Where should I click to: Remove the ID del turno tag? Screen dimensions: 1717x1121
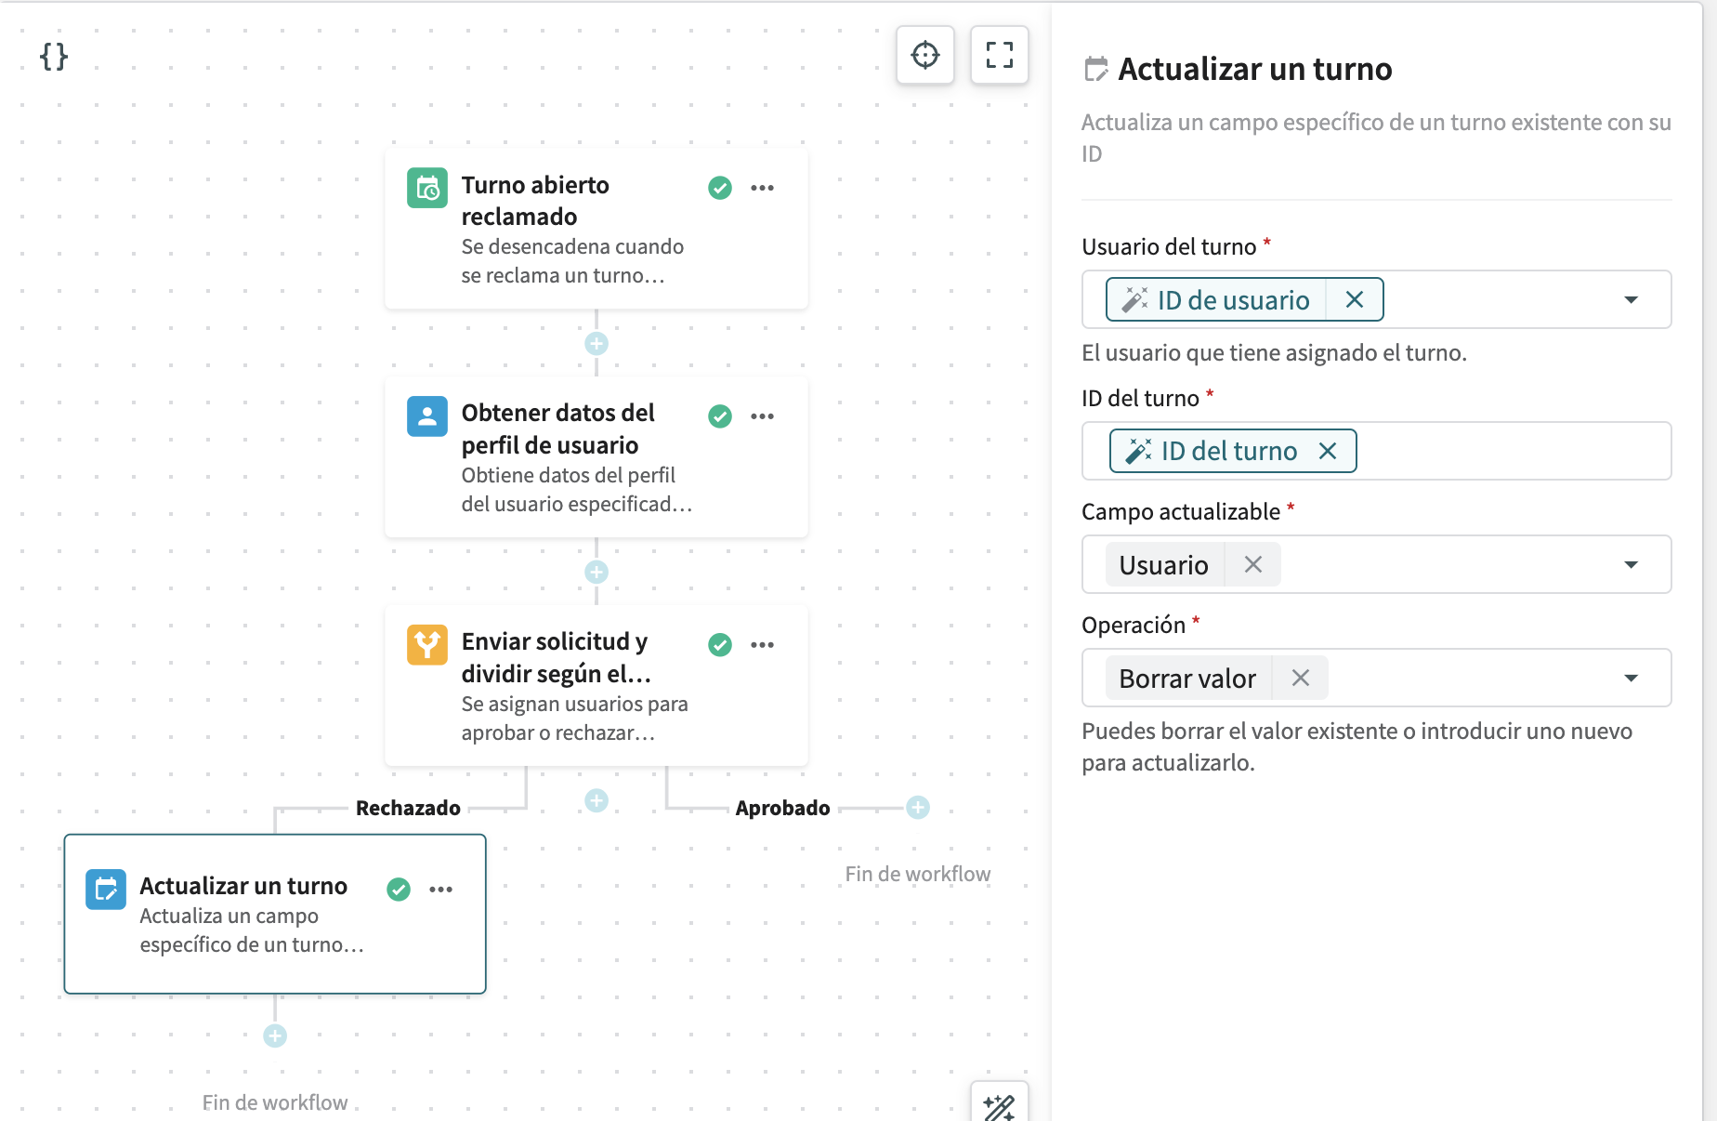click(x=1328, y=452)
